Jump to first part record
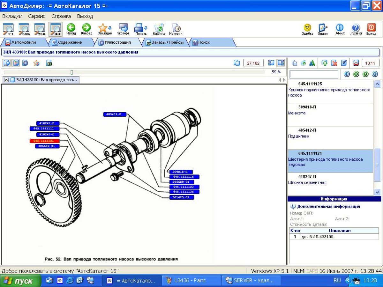The image size is (383, 287). (x=347, y=74)
